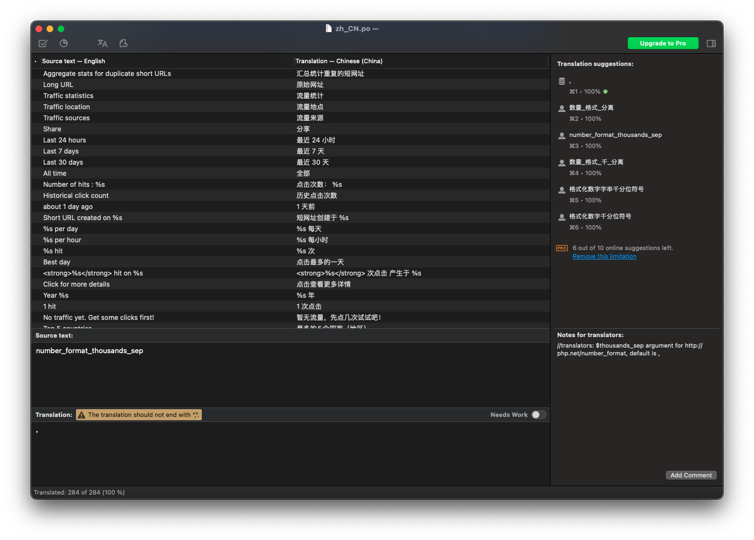This screenshot has width=754, height=540.
Task: Click translation cell 点击最多的一天
Action: point(320,262)
